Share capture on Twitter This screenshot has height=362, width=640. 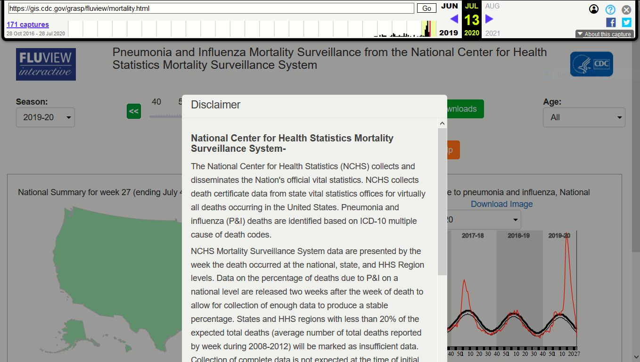(626, 22)
